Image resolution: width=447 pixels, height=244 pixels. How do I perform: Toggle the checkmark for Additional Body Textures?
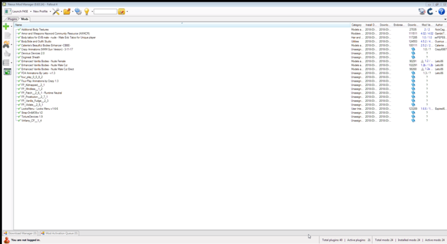(19, 29)
